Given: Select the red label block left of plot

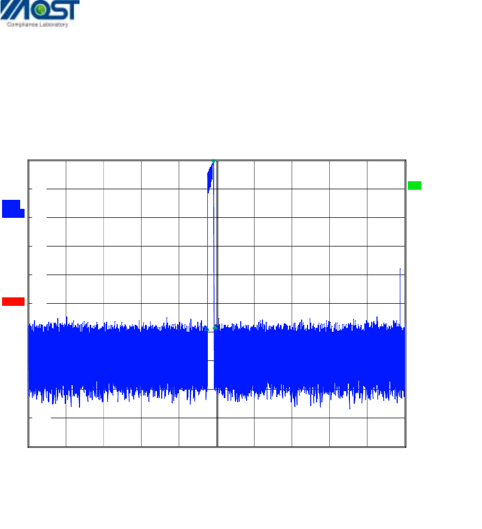Looking at the screenshot, I should (x=13, y=302).
